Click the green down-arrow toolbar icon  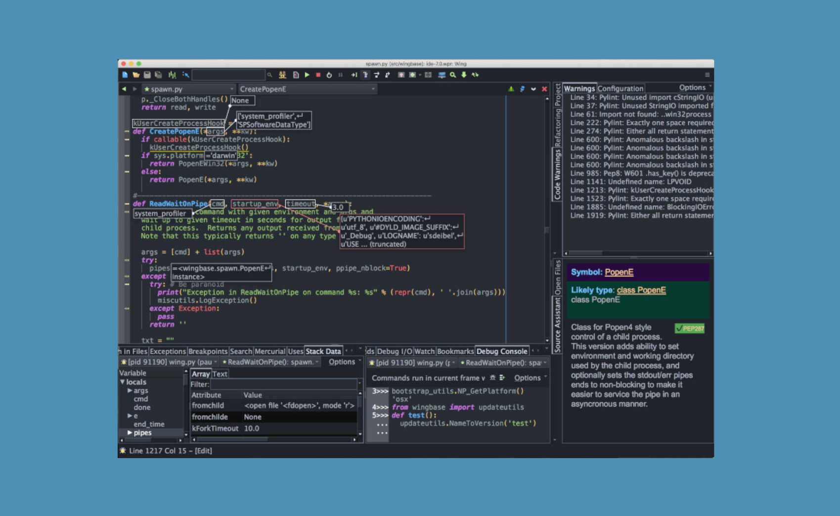(x=464, y=75)
